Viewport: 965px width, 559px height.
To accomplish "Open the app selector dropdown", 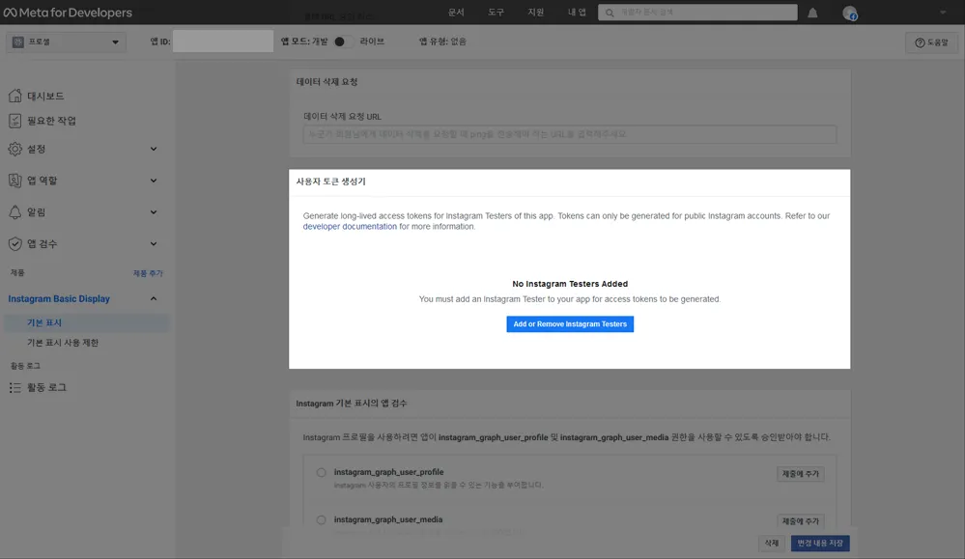I will click(x=66, y=42).
